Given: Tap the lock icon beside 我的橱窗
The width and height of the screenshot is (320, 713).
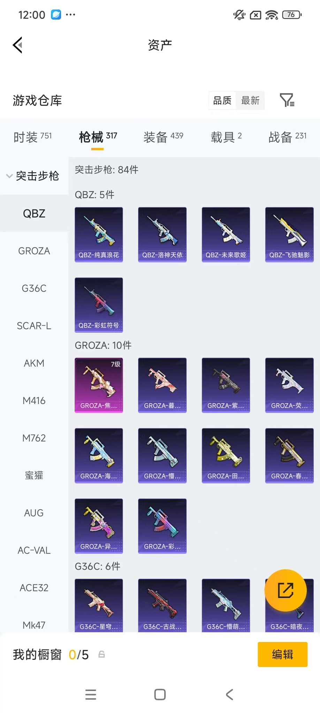Looking at the screenshot, I should [x=101, y=654].
